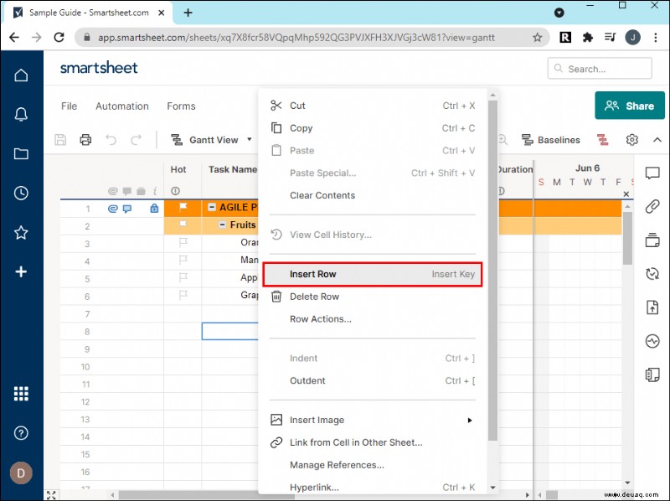Click the Share button
The image size is (670, 501).
[630, 106]
